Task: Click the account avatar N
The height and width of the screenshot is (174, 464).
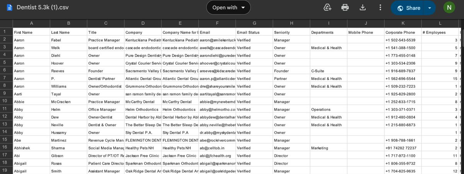Action: coord(449,8)
